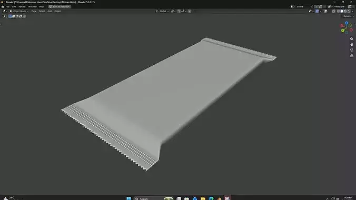The image size is (356, 200).
Task: Toggle the camera view icon
Action: [352, 50]
